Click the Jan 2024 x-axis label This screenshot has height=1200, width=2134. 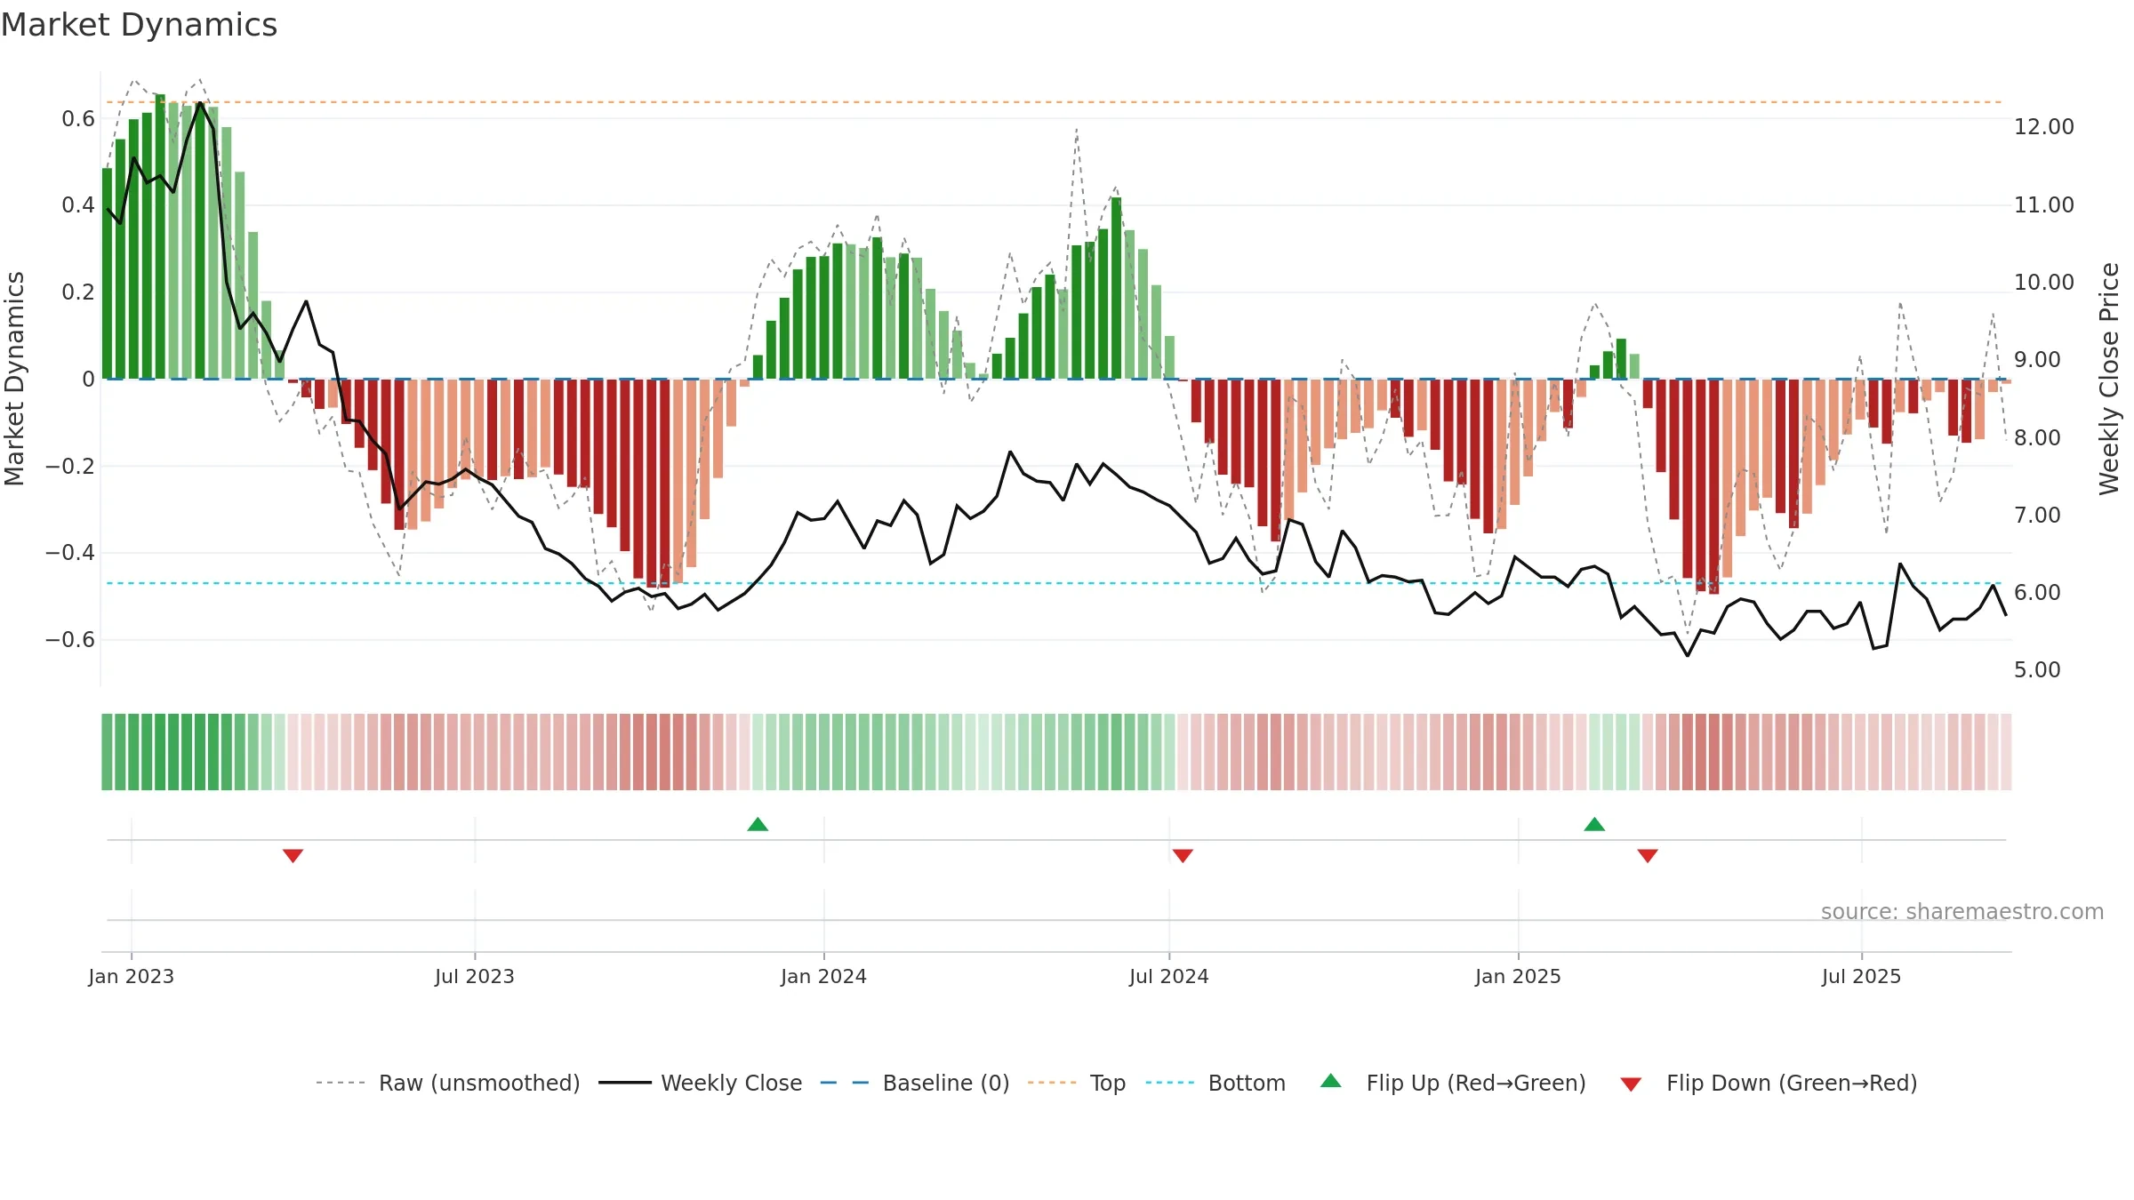pyautogui.click(x=824, y=977)
